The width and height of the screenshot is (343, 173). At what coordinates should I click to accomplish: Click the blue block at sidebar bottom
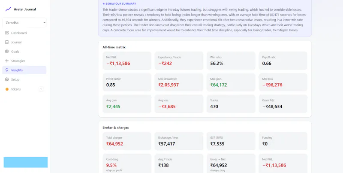pos(26,162)
